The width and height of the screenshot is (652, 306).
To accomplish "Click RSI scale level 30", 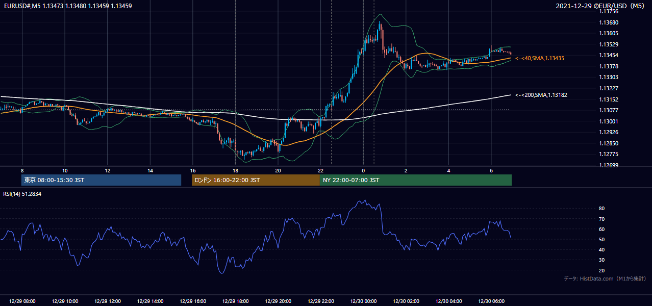I will coord(602,260).
